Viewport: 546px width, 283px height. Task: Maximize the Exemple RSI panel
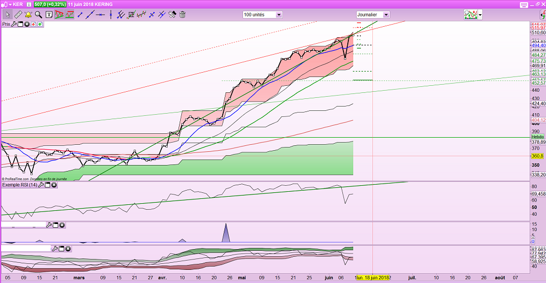click(48, 185)
